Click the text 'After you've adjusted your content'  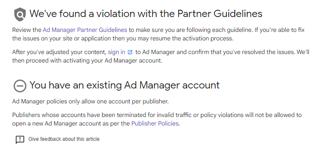pos(59,52)
